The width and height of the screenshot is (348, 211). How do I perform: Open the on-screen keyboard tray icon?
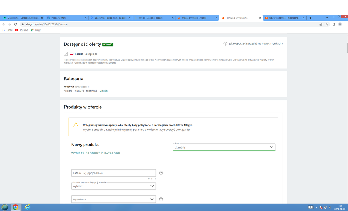310,208
